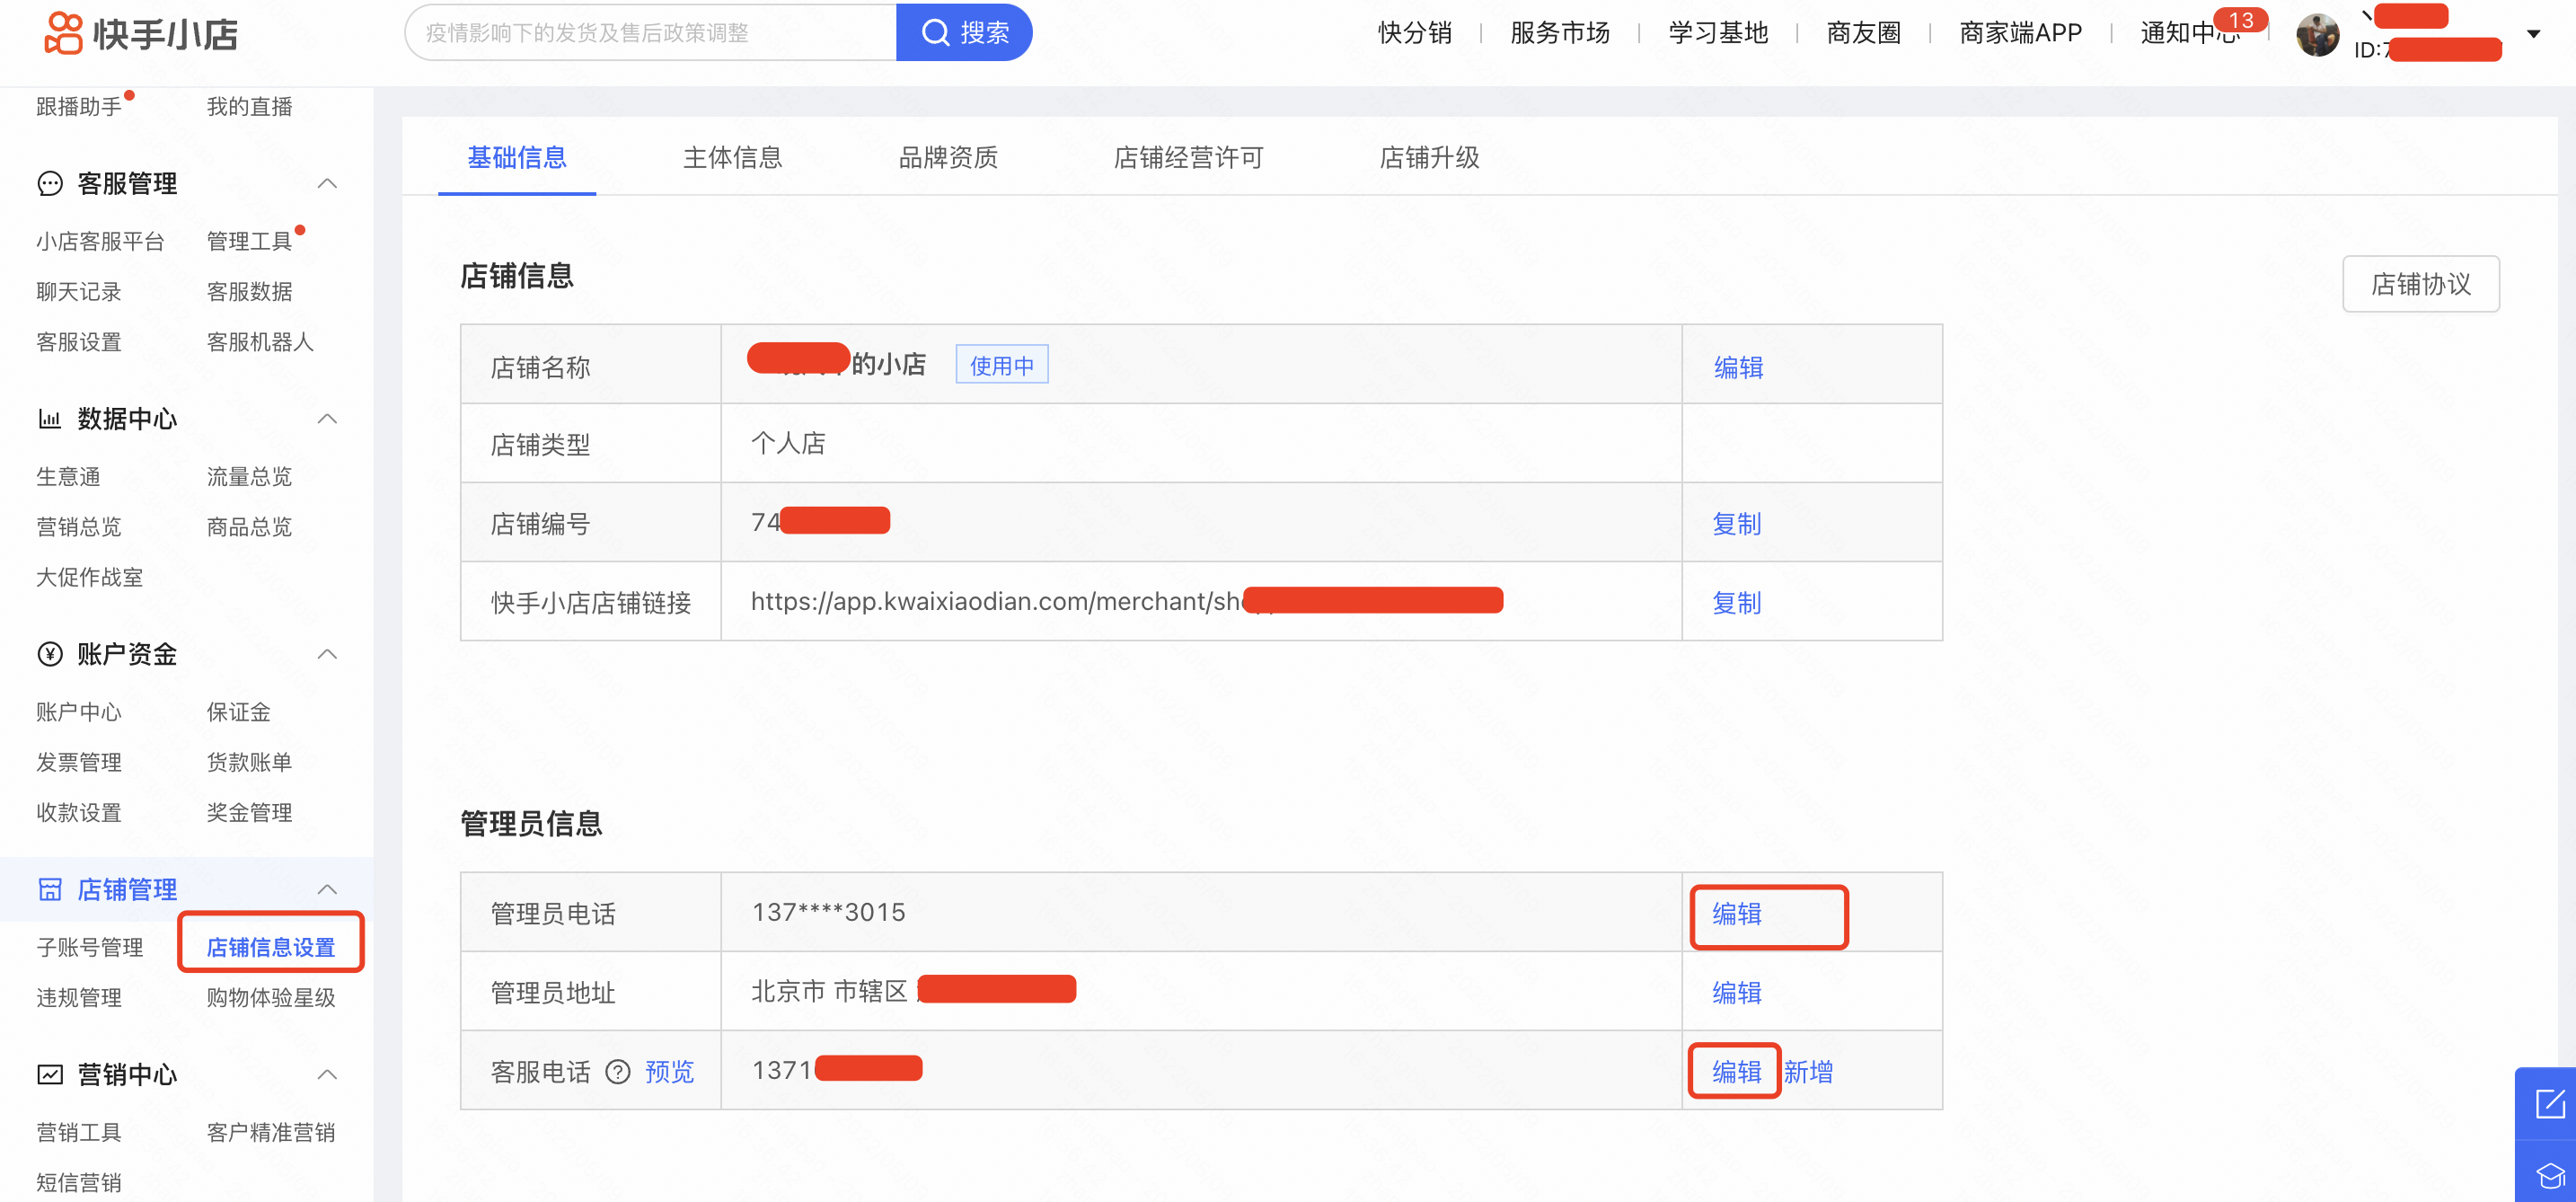Collapse the 客服管理 section chevron
Screen dimensions: 2576x1202
pyautogui.click(x=327, y=184)
